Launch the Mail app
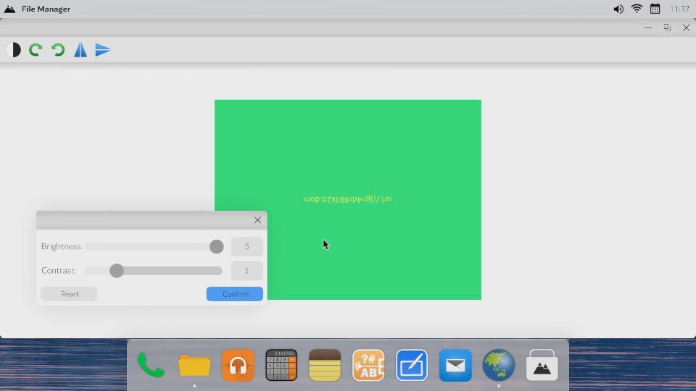The width and height of the screenshot is (696, 391). [x=455, y=365]
